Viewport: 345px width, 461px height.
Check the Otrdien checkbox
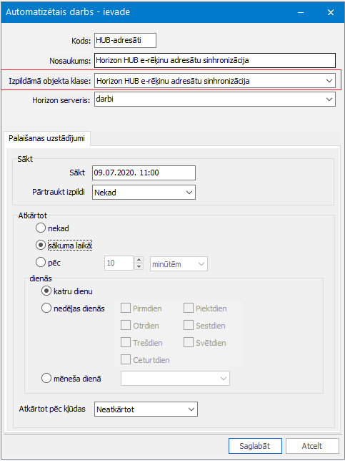click(x=126, y=326)
